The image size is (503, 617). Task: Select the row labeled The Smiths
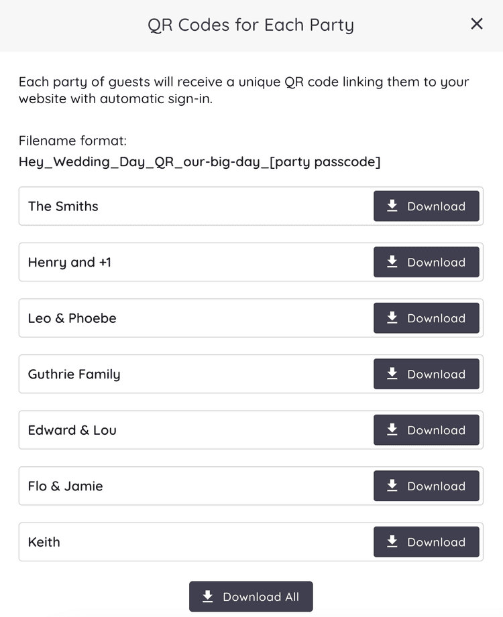coord(168,206)
